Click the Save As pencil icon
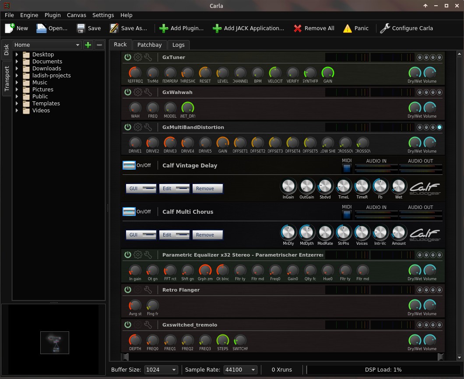 (114, 28)
